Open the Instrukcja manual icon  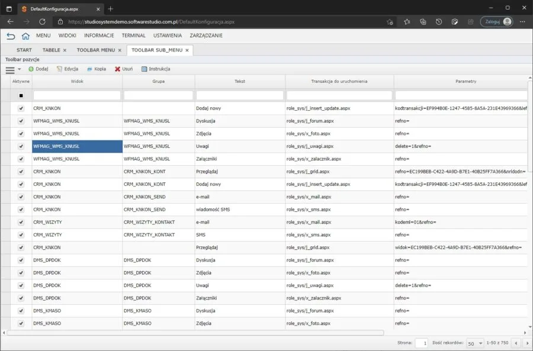pos(144,69)
